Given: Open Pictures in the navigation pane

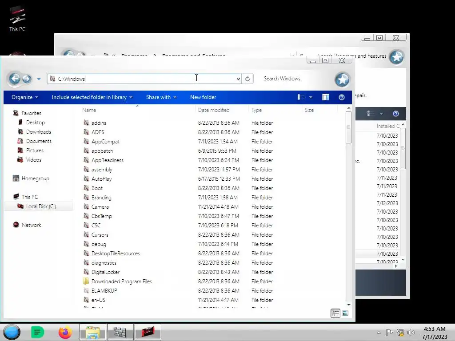Looking at the screenshot, I should (x=35, y=150).
